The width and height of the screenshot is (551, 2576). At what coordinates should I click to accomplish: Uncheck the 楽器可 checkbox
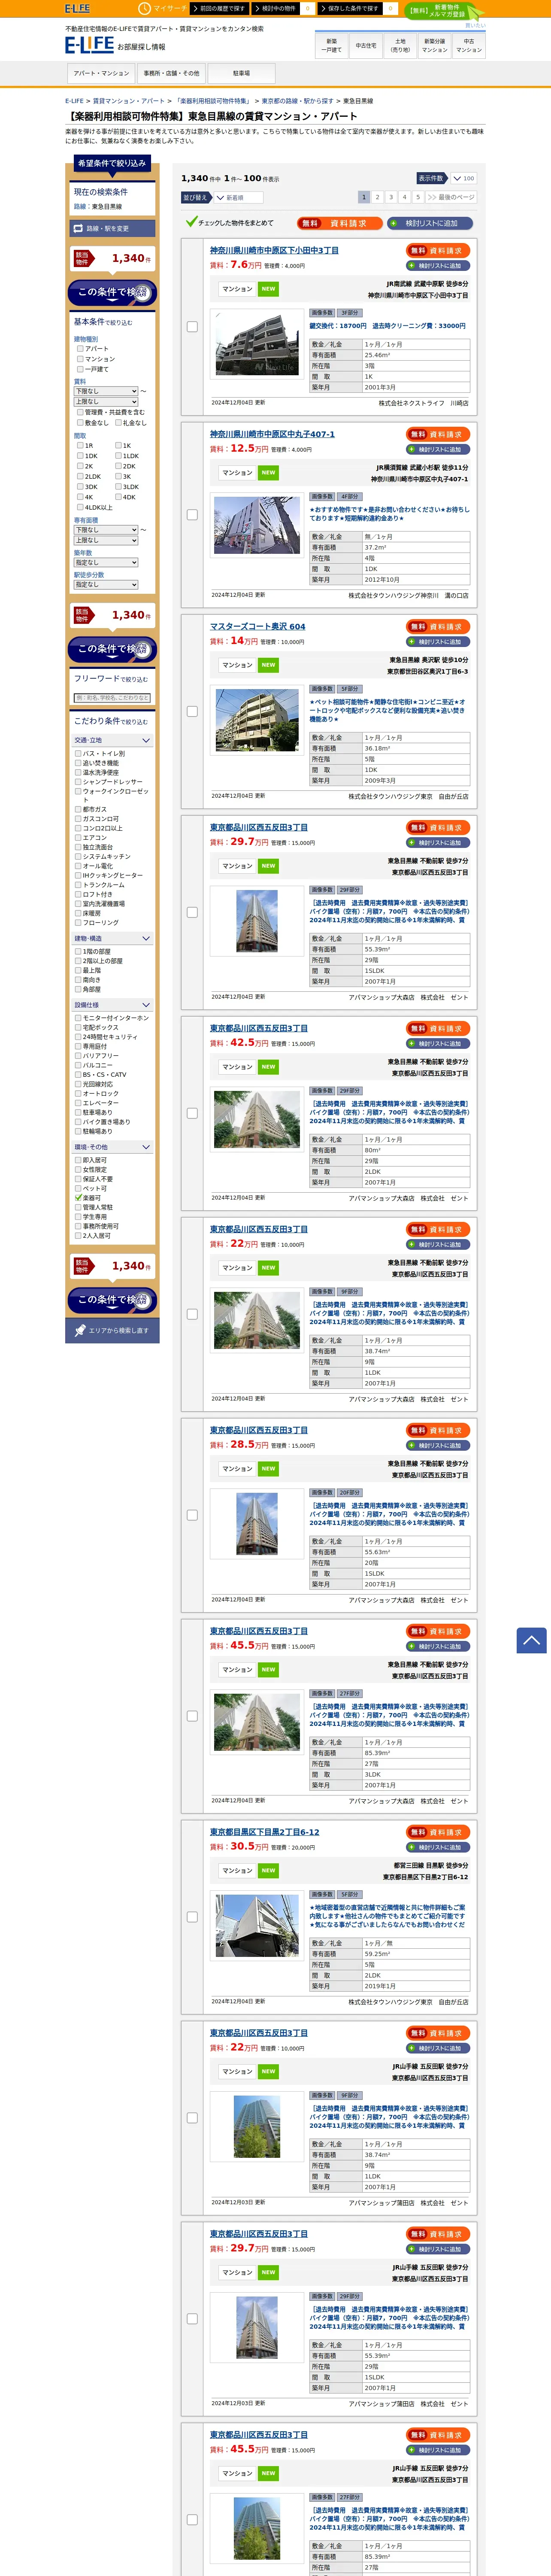point(78,1198)
